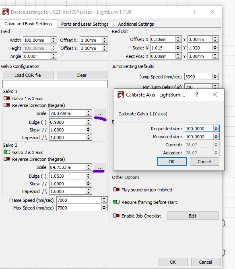Click LightBurn logo in Calibrate Axis dialog
The image size is (235, 269).
click(x=120, y=95)
